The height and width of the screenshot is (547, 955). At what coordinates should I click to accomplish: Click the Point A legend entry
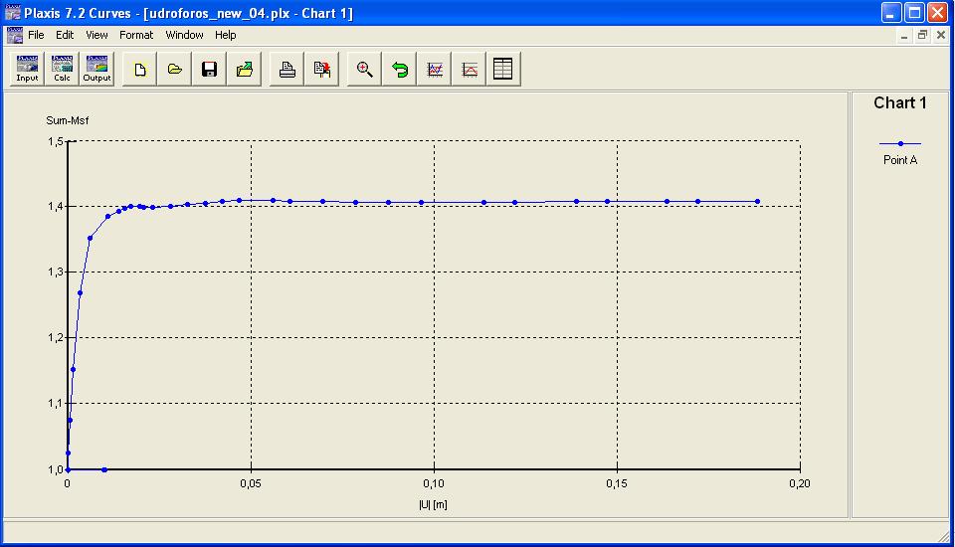(x=900, y=159)
